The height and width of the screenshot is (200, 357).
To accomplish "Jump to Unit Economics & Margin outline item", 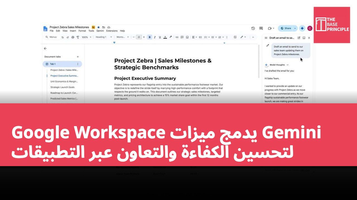I will pos(64,81).
